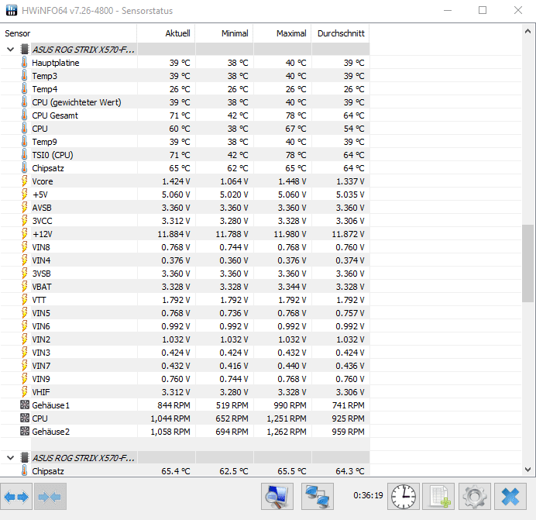536x520 pixels.
Task: Click lightning icon beside +12V
Action: [25, 234]
